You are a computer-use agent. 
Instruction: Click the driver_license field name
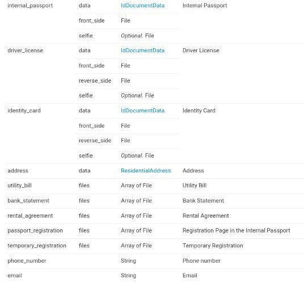click(25, 50)
